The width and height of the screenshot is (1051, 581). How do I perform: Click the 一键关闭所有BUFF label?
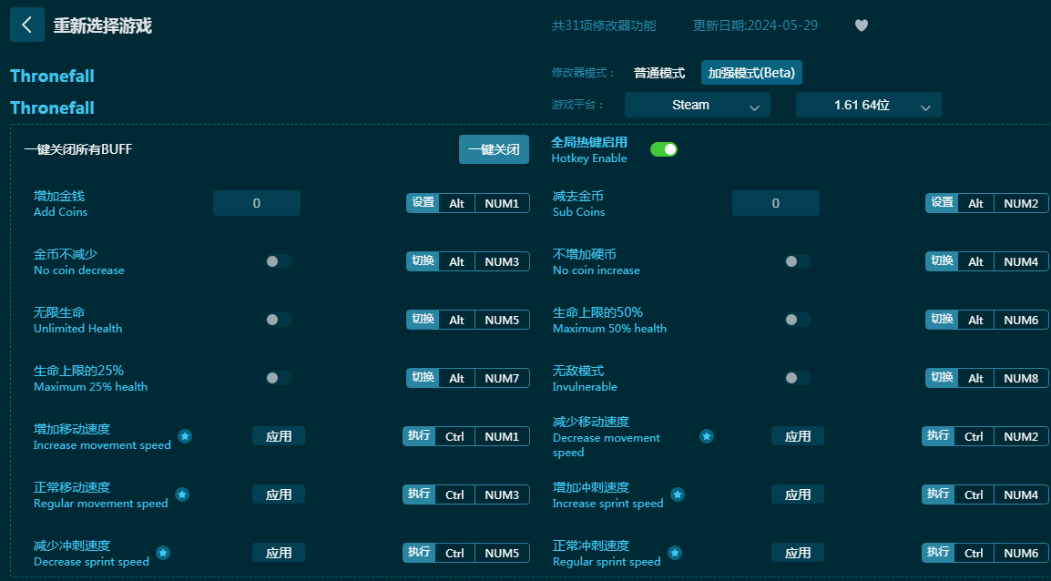[78, 149]
